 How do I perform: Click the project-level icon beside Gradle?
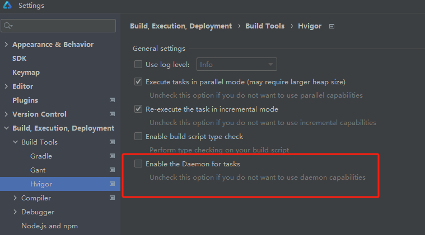click(112, 156)
